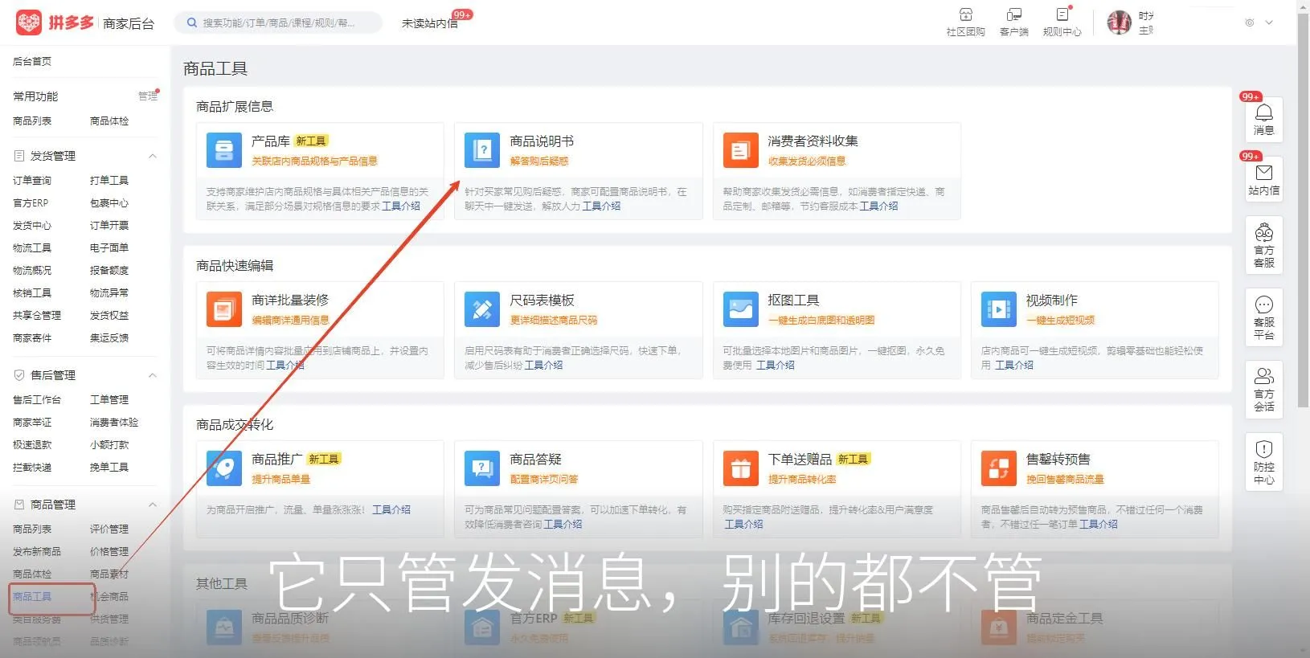Open 工具介绍 link for 售罄转预售
This screenshot has height=658, width=1310.
pyautogui.click(x=1098, y=525)
